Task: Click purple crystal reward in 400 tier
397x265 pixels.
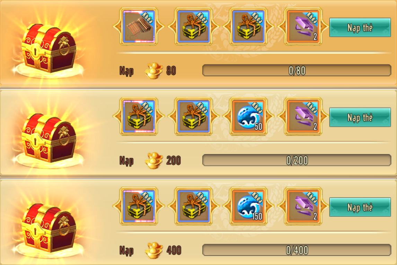Action: point(303,206)
